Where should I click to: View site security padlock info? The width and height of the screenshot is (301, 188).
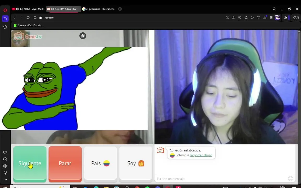point(40,17)
